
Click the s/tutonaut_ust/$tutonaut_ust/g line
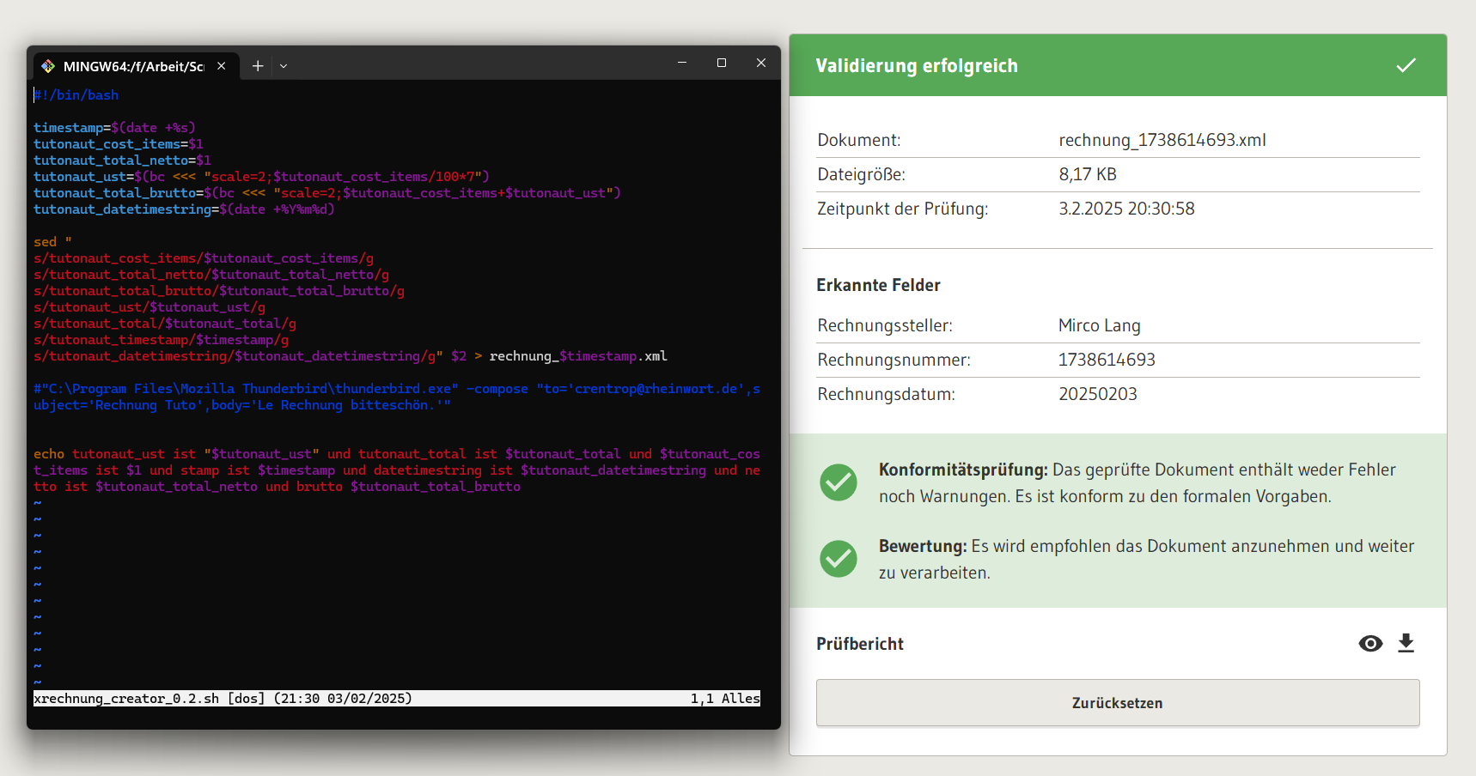point(149,307)
